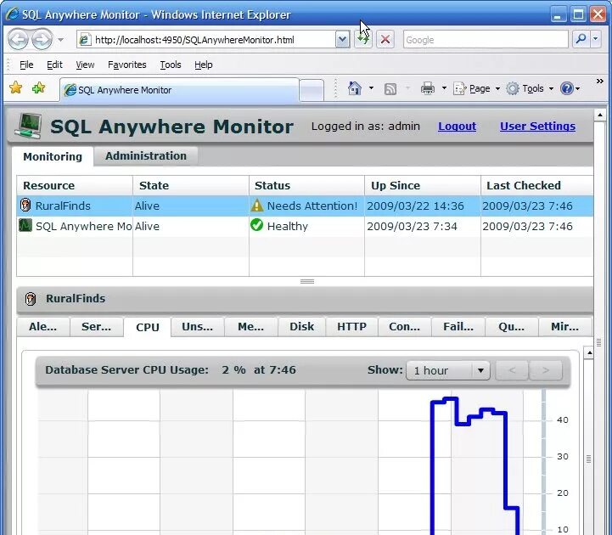Sort by the Resource column header
The height and width of the screenshot is (535, 612).
[75, 185]
